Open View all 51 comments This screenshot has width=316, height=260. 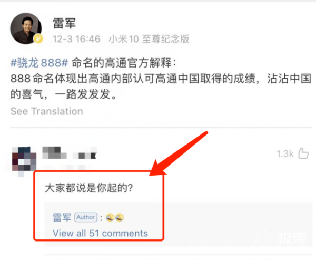point(100,233)
